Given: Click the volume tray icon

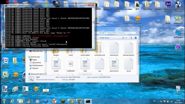Looking at the screenshot, I should pos(161,101).
